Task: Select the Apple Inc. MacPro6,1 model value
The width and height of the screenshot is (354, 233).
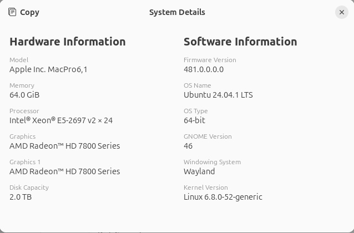Action: (48, 69)
